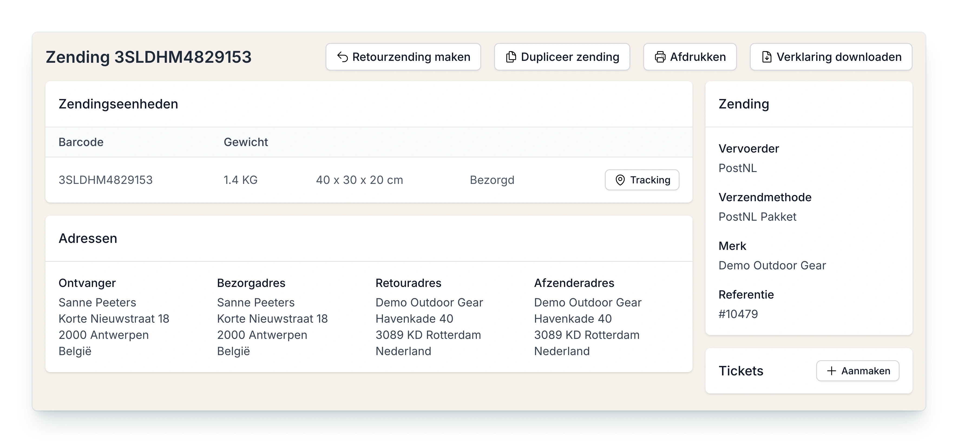Click the Vervoerder label

pyautogui.click(x=749, y=149)
